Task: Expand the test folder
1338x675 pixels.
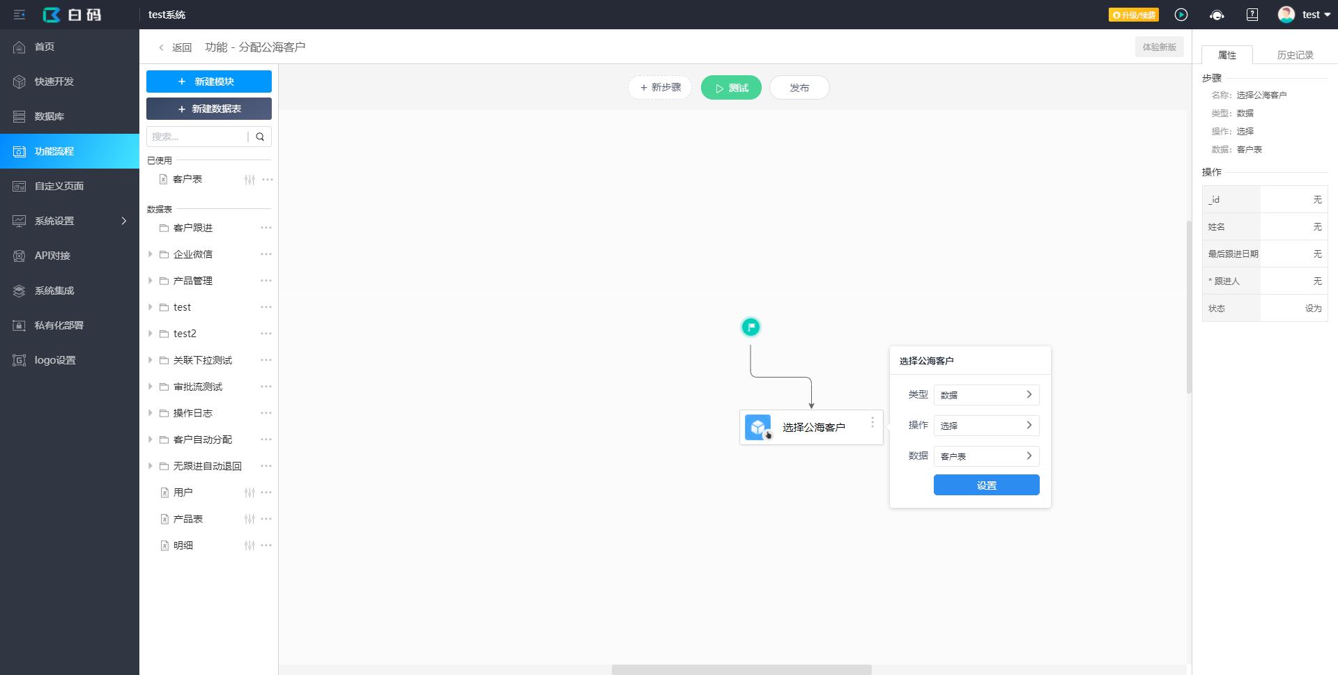Action: coord(150,307)
